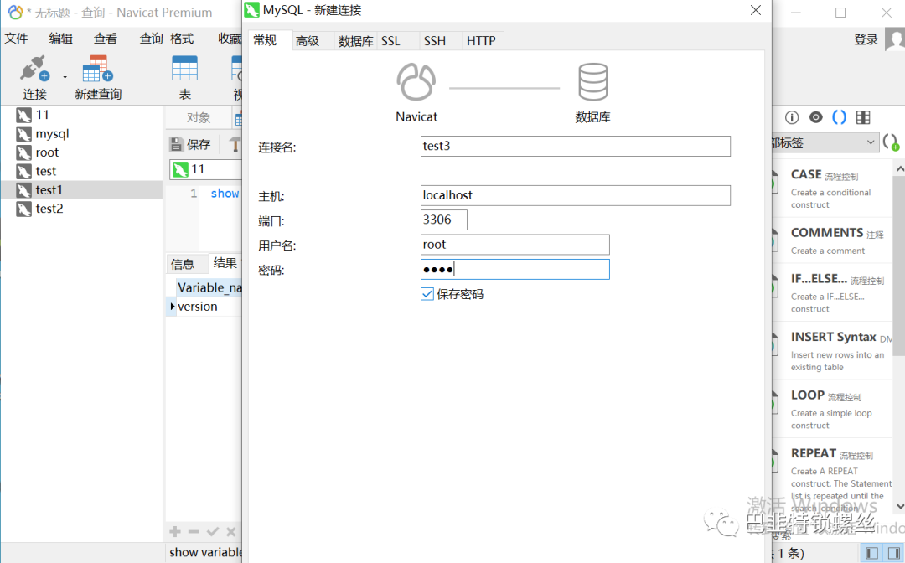Click the Connection plug icon in toolbar

[34, 69]
